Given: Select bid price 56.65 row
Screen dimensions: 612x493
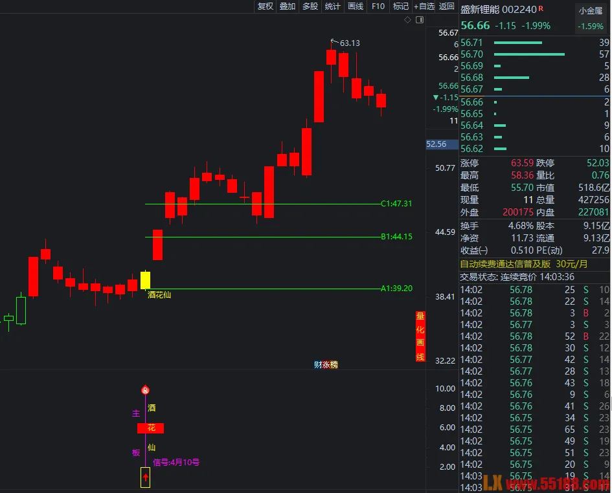Looking at the screenshot, I should point(535,114).
